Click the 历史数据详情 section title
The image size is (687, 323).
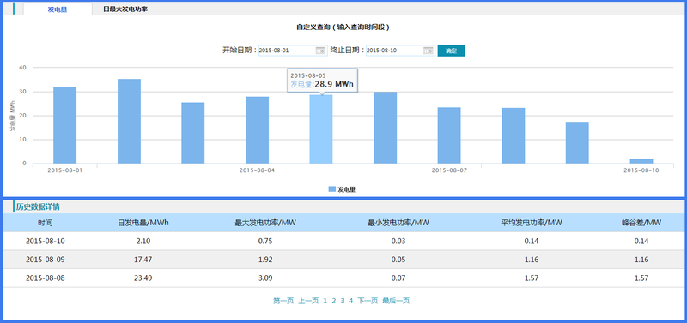click(x=38, y=206)
